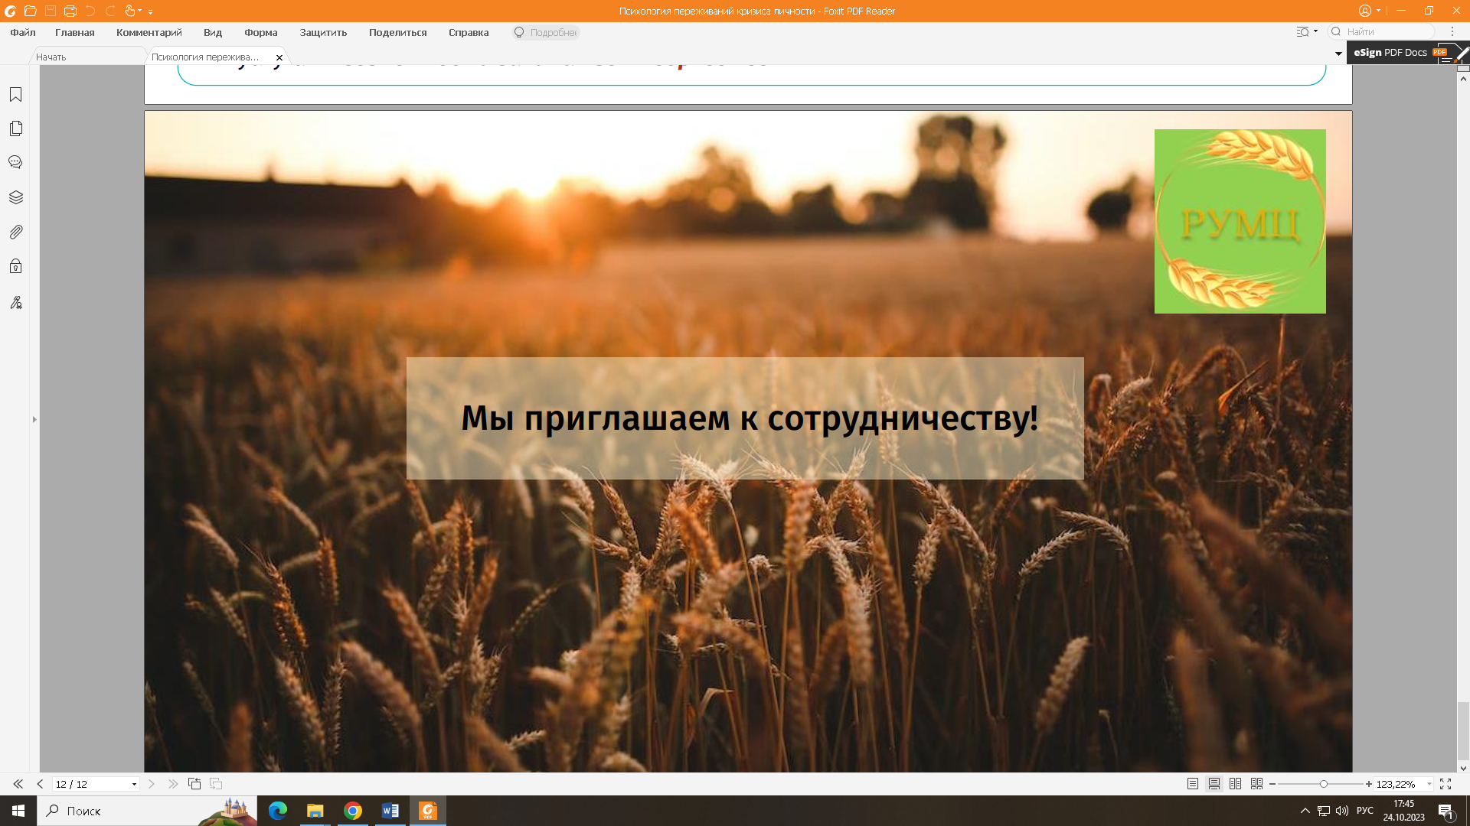1470x826 pixels.
Task: Open a file with the folder icon
Action: pos(30,11)
